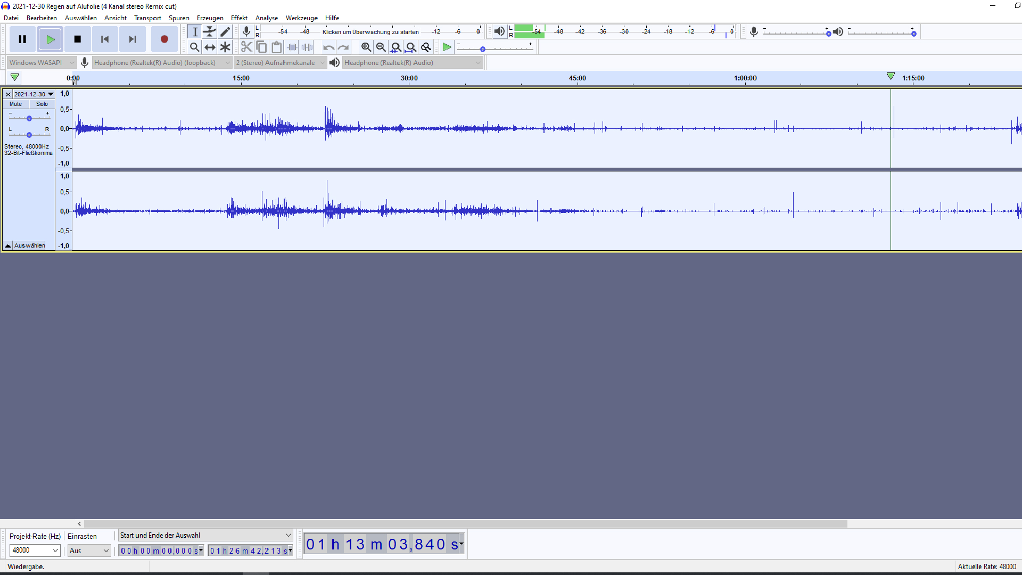Open the Spuren menu
This screenshot has width=1022, height=575.
pos(179,18)
